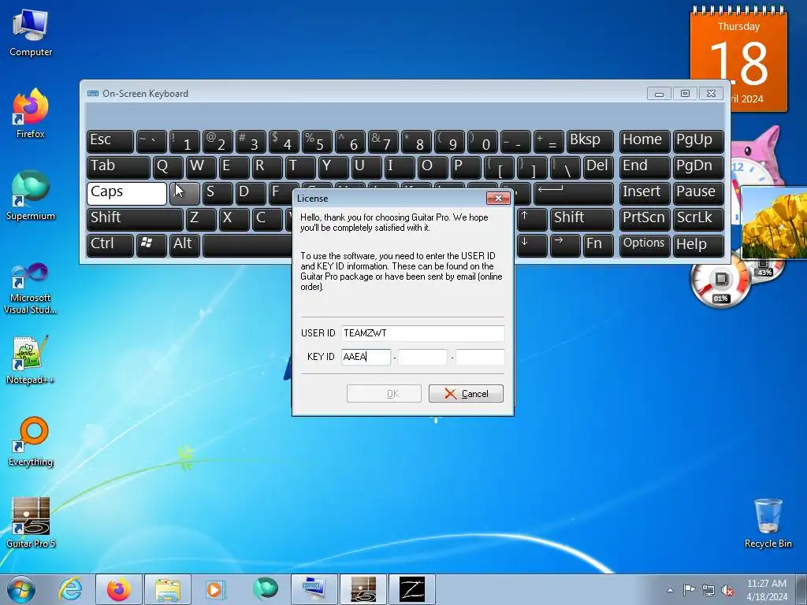This screenshot has height=605, width=807.
Task: Click the Bksp key
Action: (x=589, y=141)
